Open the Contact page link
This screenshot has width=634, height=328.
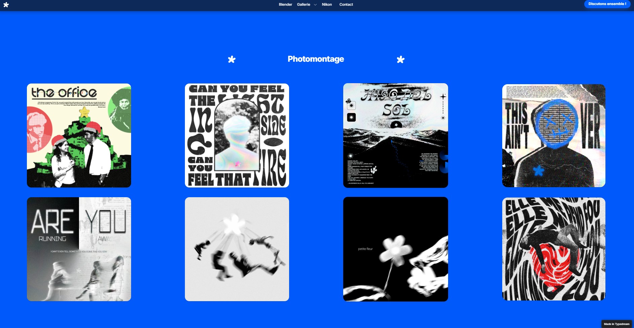(346, 5)
